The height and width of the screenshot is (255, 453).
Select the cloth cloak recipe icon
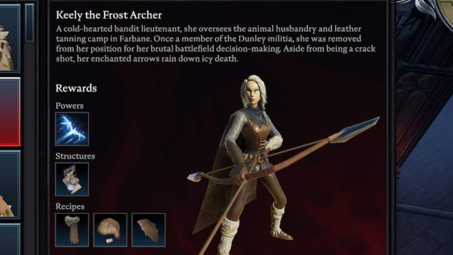(72, 230)
